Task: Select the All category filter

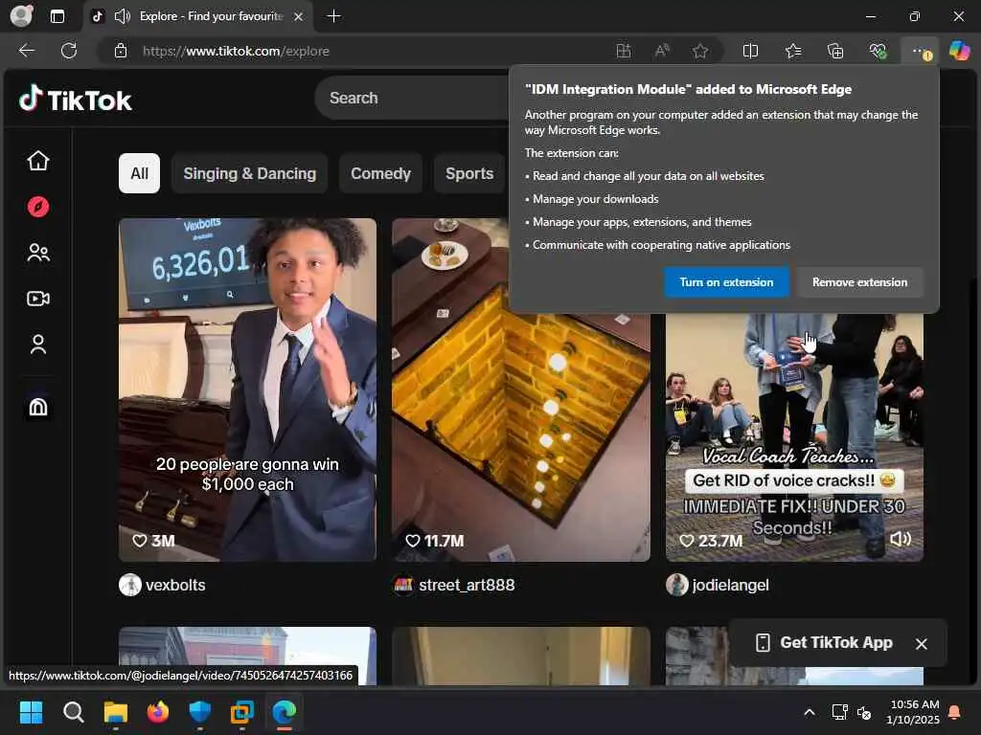Action: [140, 173]
